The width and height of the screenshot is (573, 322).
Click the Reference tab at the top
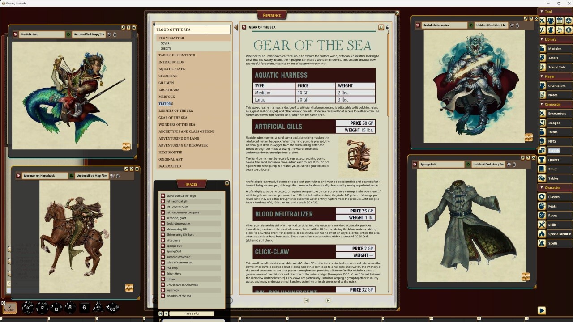tap(272, 15)
